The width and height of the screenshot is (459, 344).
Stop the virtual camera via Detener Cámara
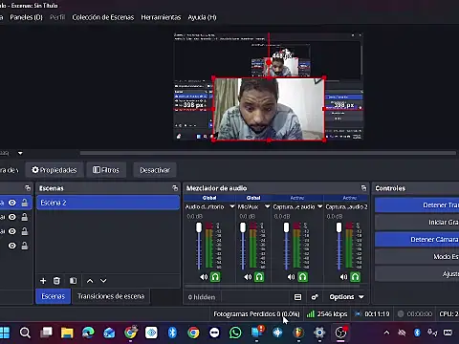tap(417, 239)
